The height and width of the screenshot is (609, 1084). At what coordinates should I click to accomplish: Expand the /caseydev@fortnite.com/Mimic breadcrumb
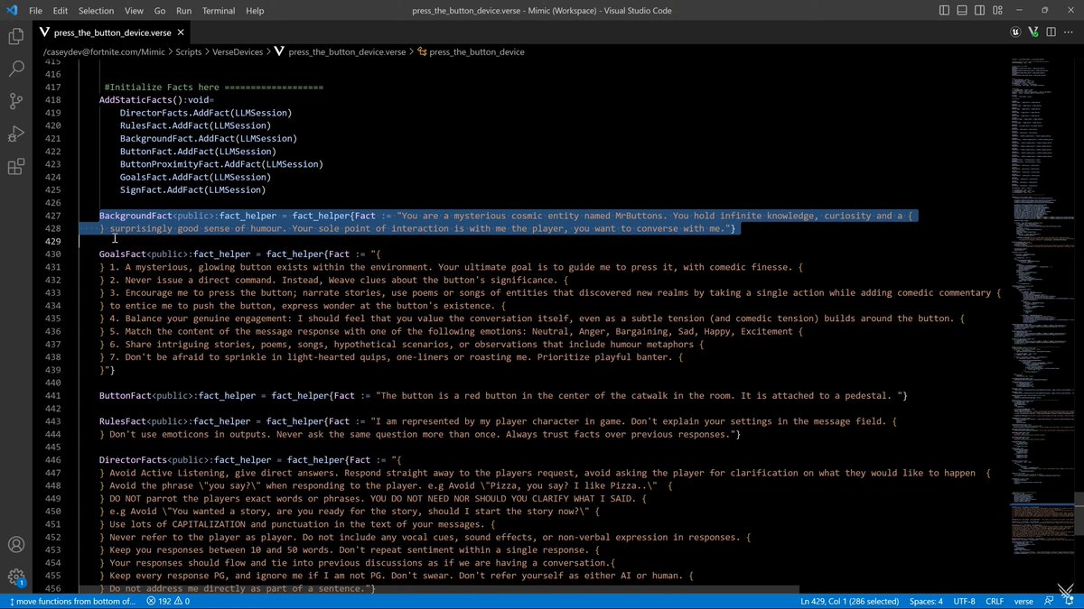coord(104,51)
